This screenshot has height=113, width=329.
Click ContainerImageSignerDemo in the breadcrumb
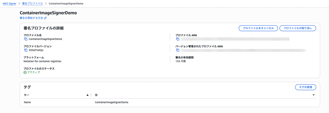click(66, 4)
